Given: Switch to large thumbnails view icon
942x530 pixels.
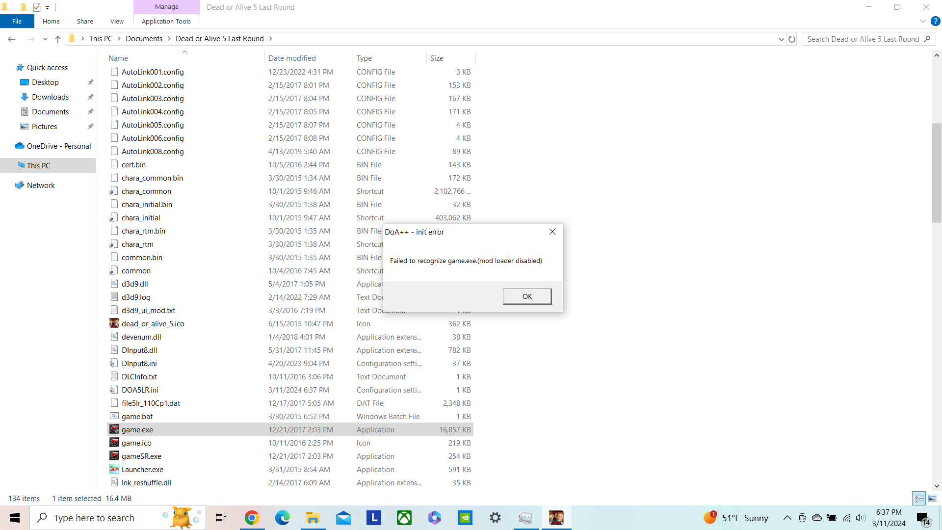Looking at the screenshot, I should (933, 498).
